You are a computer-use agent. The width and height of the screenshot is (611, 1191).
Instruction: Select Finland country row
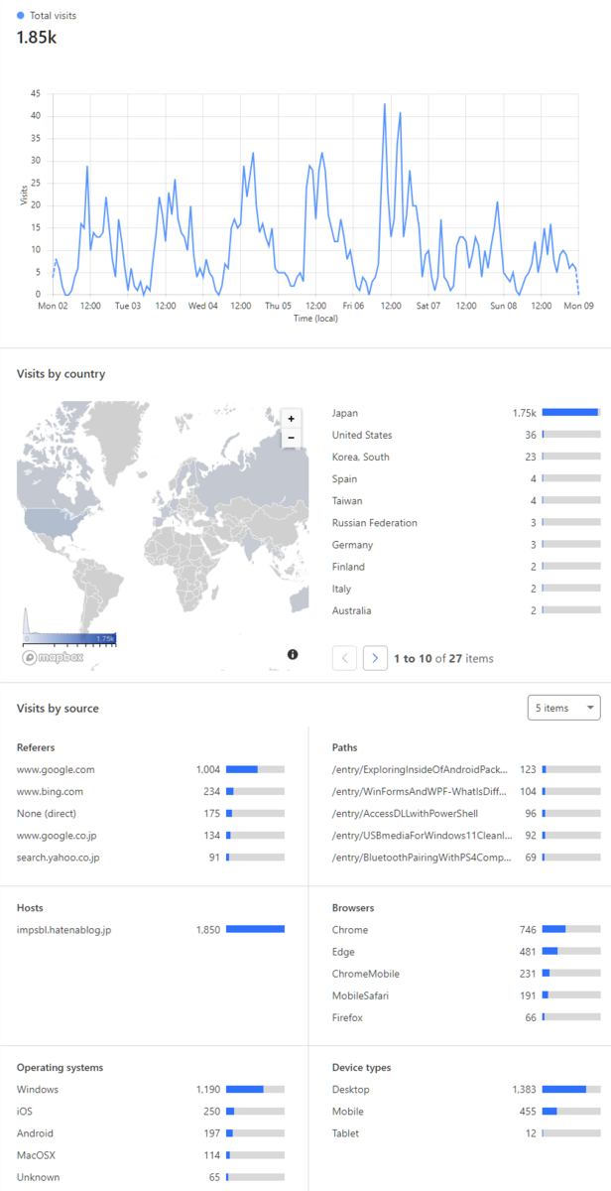pyautogui.click(x=466, y=567)
